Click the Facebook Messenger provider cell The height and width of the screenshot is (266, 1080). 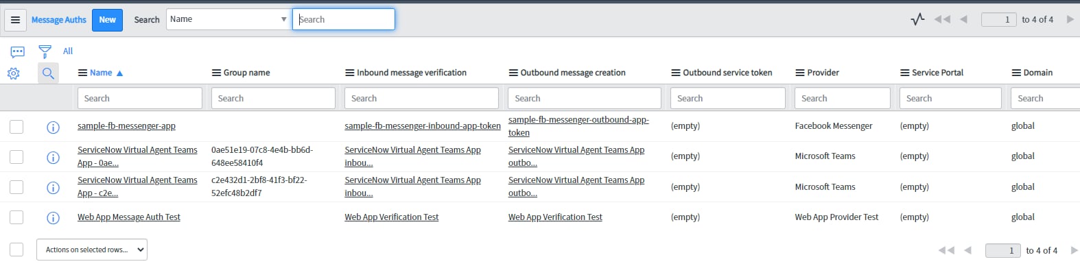834,126
